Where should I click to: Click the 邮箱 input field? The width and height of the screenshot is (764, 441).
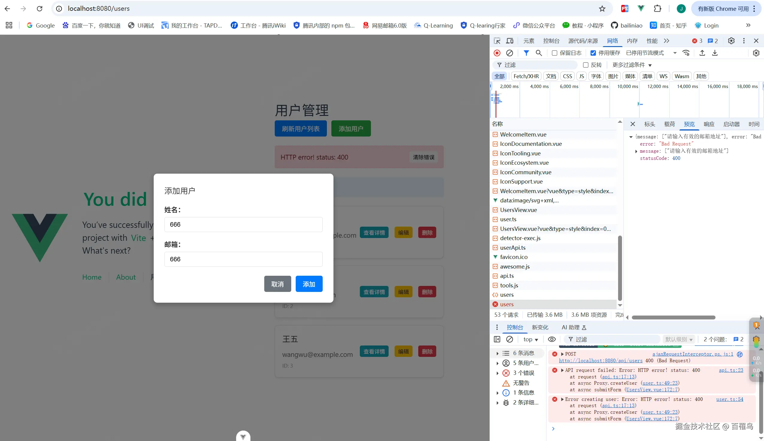coord(243,259)
